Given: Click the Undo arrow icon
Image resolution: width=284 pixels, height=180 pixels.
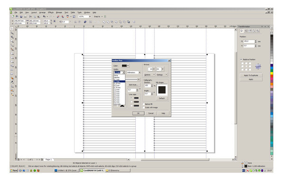Looking at the screenshot, I should pos(44,17).
